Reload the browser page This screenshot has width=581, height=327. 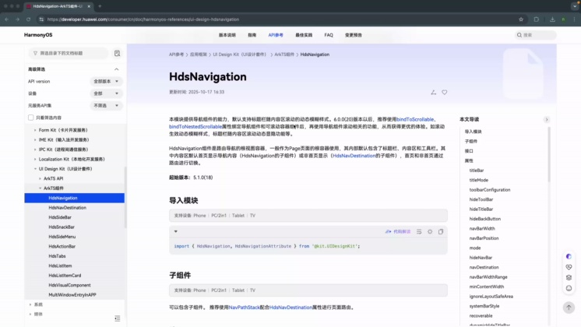[x=28, y=19]
